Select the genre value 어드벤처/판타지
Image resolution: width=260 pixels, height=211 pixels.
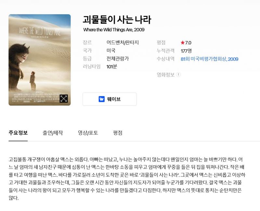pos(123,43)
